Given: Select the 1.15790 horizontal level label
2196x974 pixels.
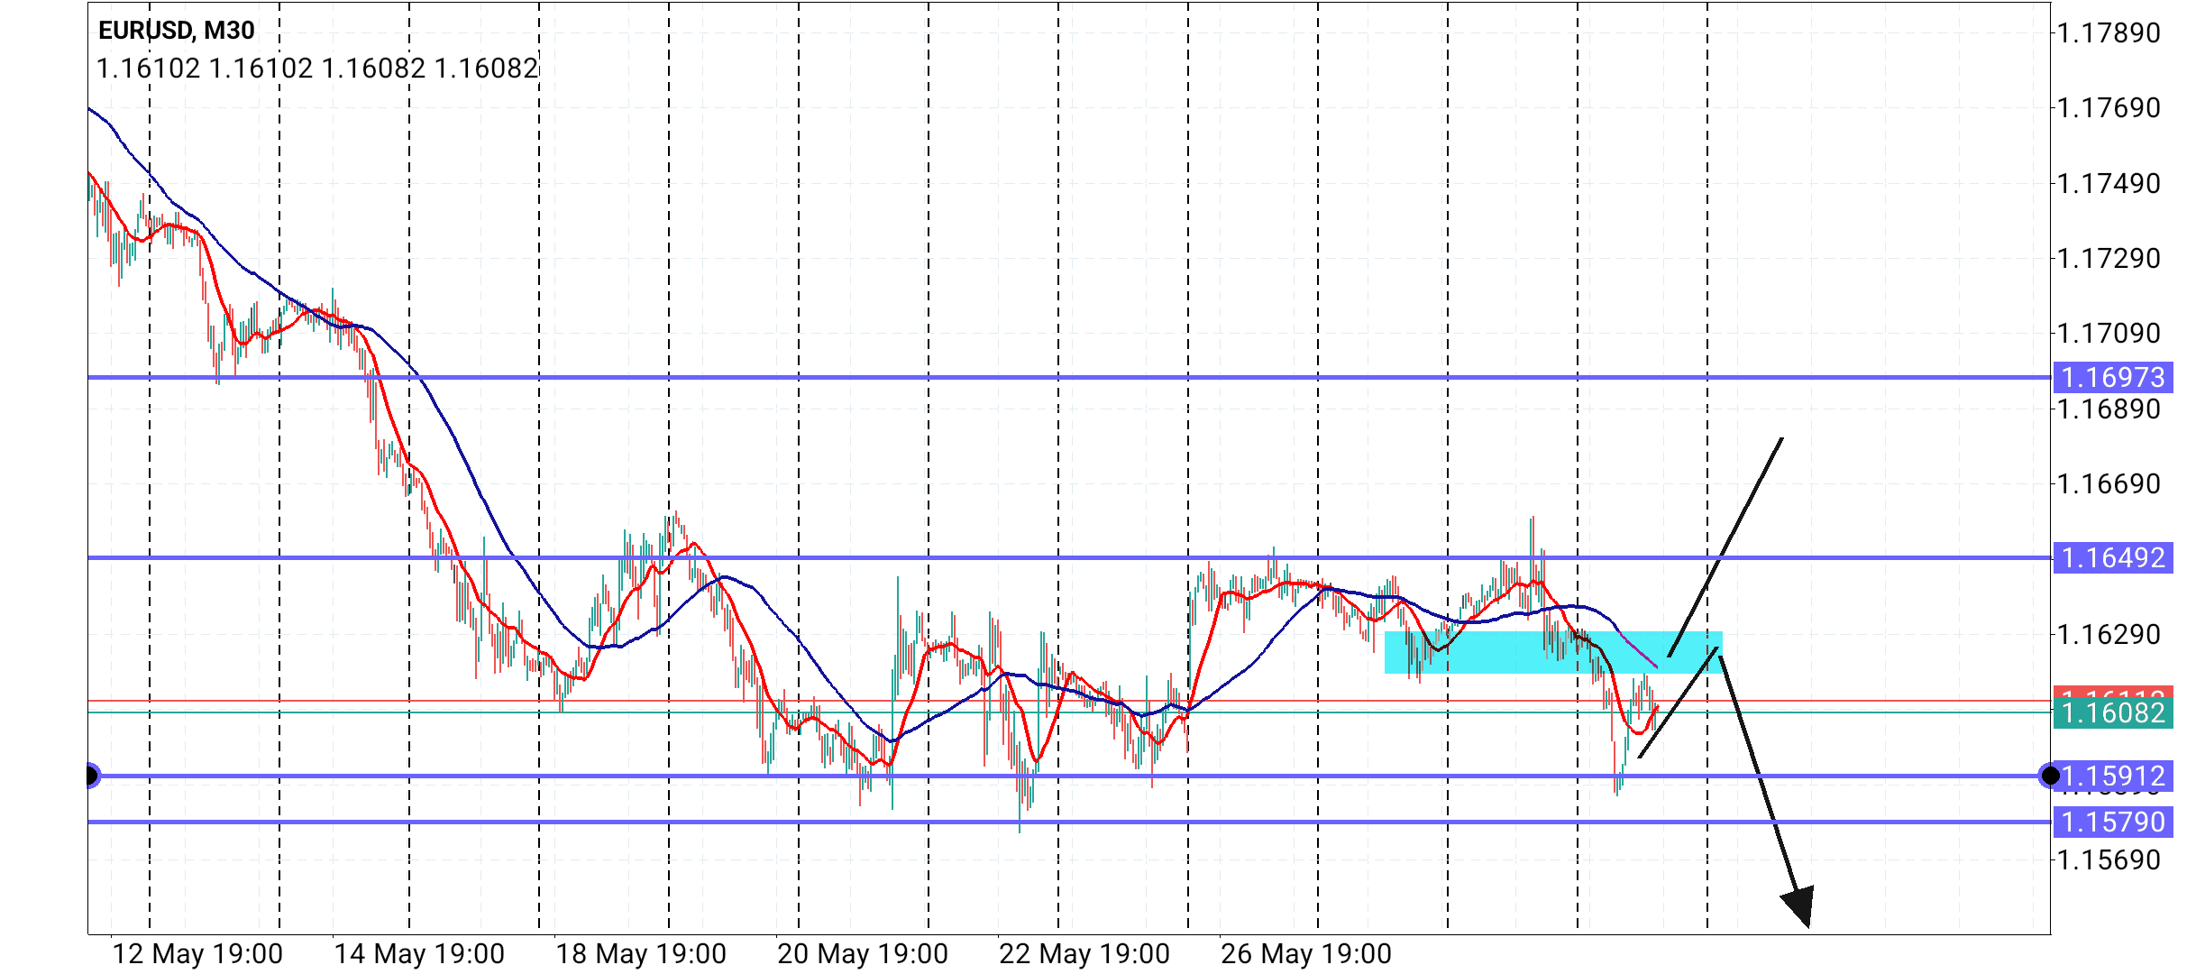Looking at the screenshot, I should 2113,822.
